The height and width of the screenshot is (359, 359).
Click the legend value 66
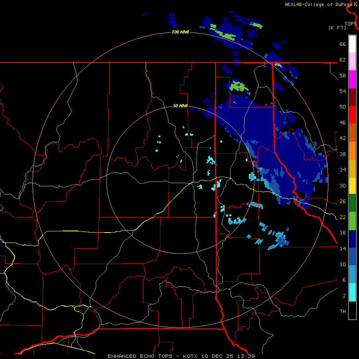[343, 44]
